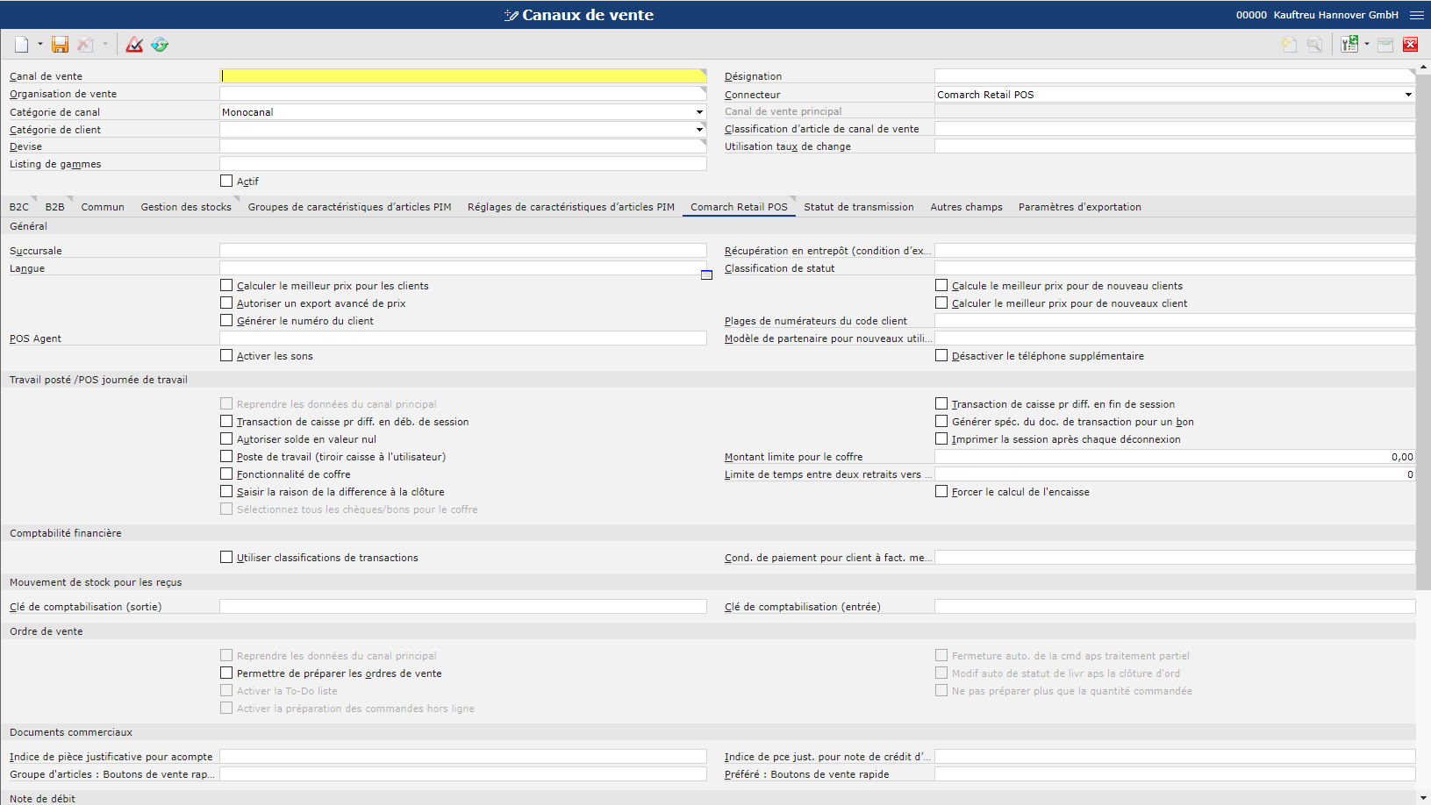Open the Commun tab
This screenshot has width=1431, height=805.
coord(103,207)
